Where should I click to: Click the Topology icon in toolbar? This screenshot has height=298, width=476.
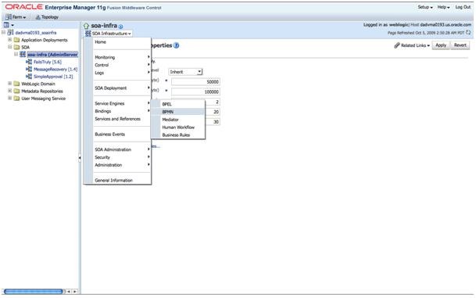click(38, 17)
